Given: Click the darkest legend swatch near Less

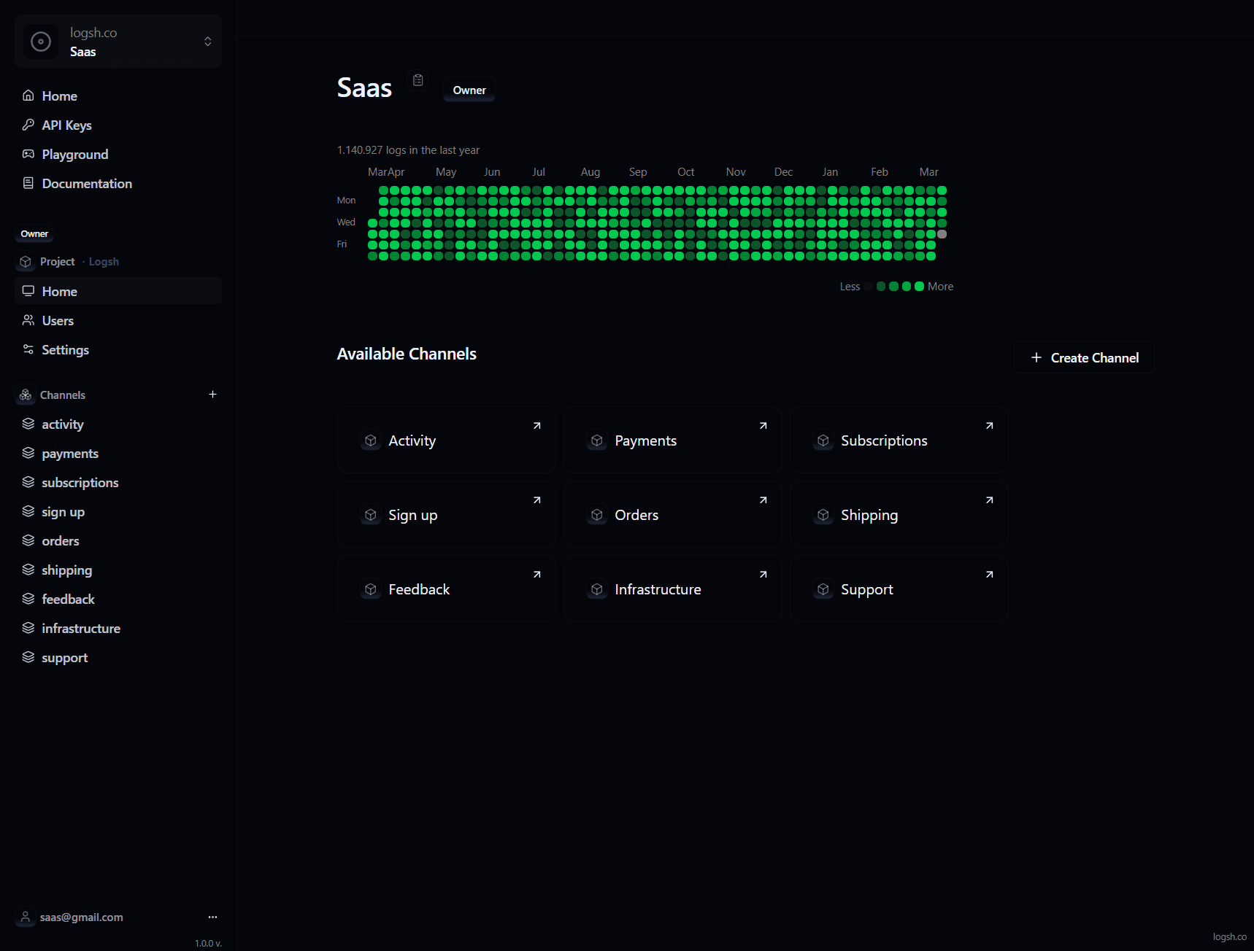Looking at the screenshot, I should tap(869, 287).
